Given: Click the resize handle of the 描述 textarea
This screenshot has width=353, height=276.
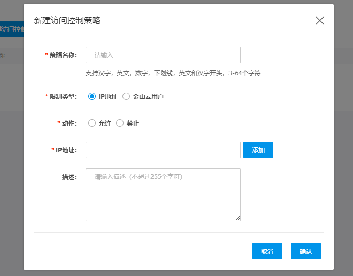Looking at the screenshot, I should tap(238, 219).
